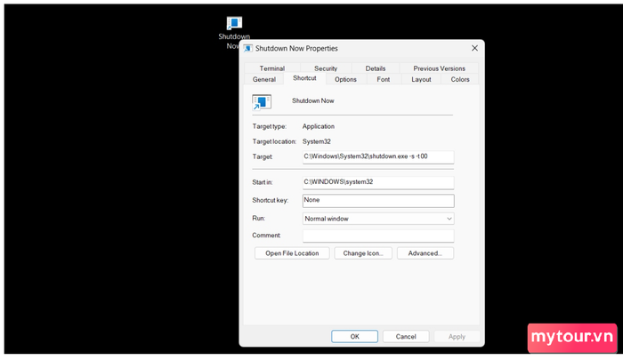This screenshot has height=360, width=623.
Task: Expand the Run dropdown showing Normal window
Action: 378,219
